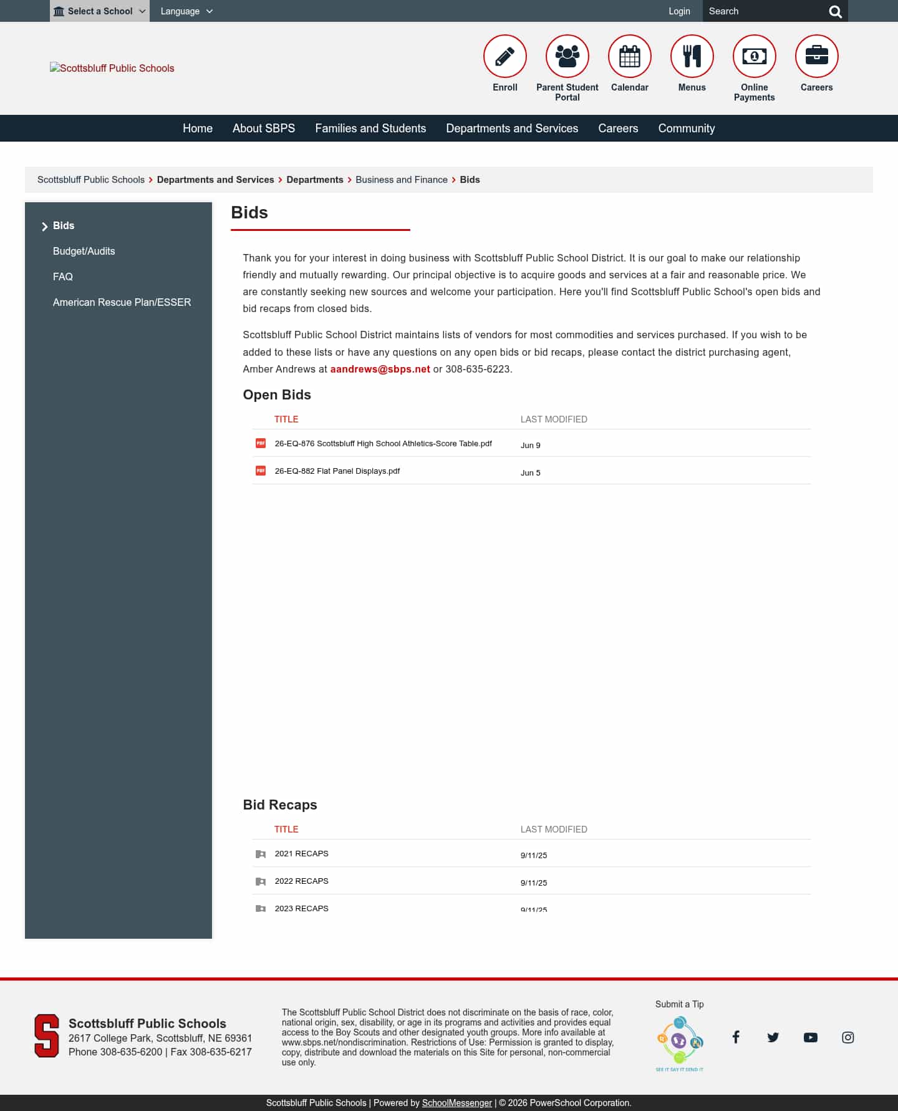The image size is (898, 1111).
Task: Click the PDF icon for Score Table bid
Action: tap(261, 443)
